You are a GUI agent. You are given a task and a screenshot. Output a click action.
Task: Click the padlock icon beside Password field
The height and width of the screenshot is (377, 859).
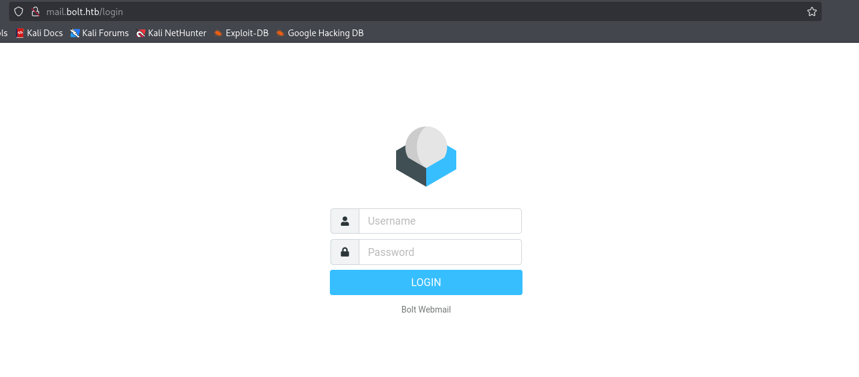point(345,252)
